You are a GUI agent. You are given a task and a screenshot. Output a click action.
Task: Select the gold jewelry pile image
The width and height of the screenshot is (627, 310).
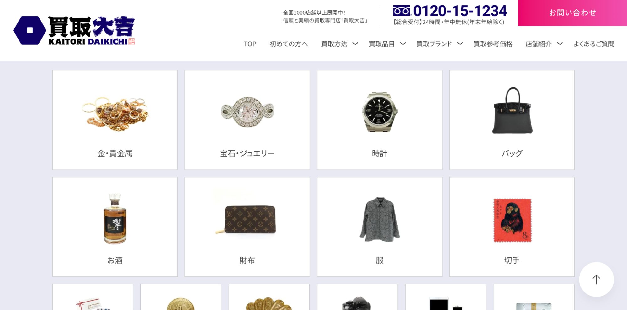click(x=115, y=114)
